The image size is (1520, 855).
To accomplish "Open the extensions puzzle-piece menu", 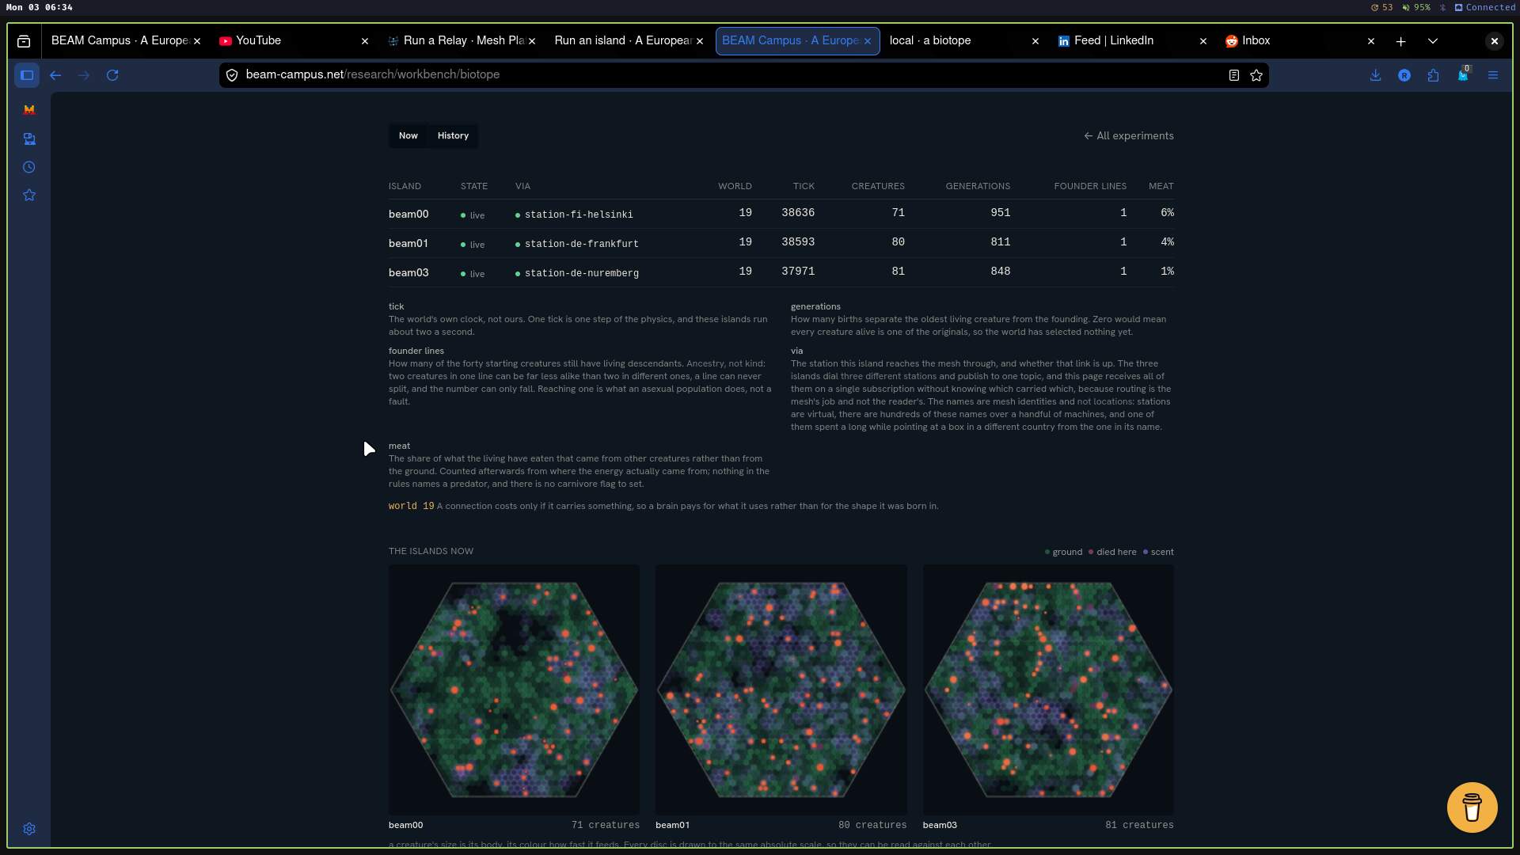I will [1434, 75].
